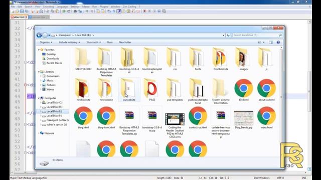Viewport: 321px width, 180px height.
Task: Select the 404.html Chrome file
Action: [x=244, y=90]
